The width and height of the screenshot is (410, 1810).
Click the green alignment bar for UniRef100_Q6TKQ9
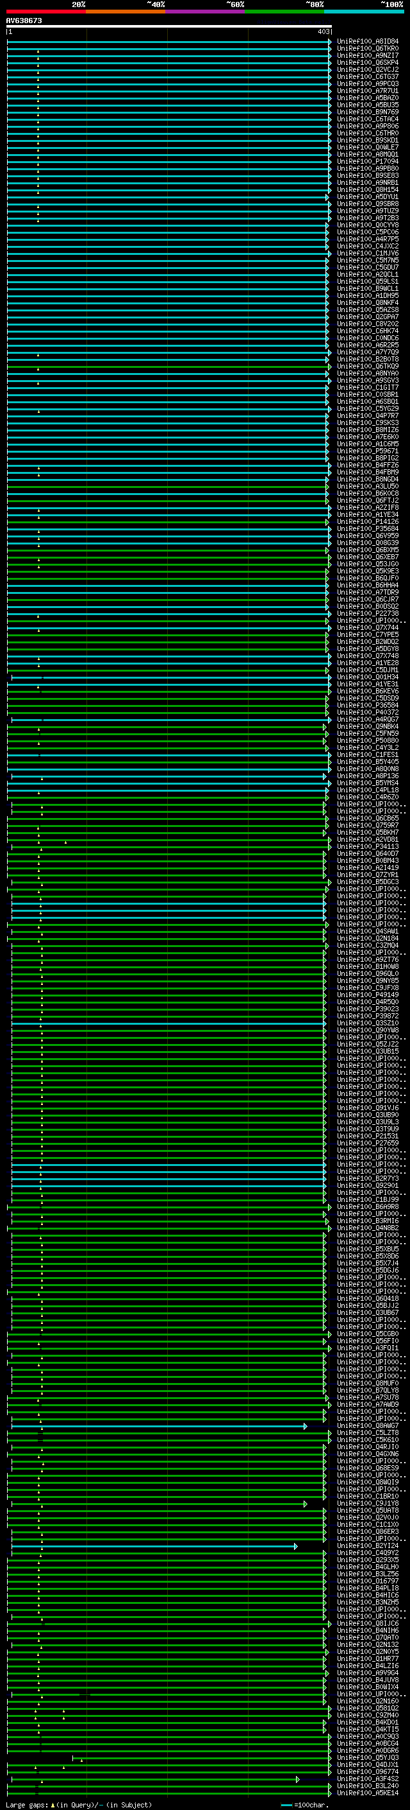[x=169, y=367]
